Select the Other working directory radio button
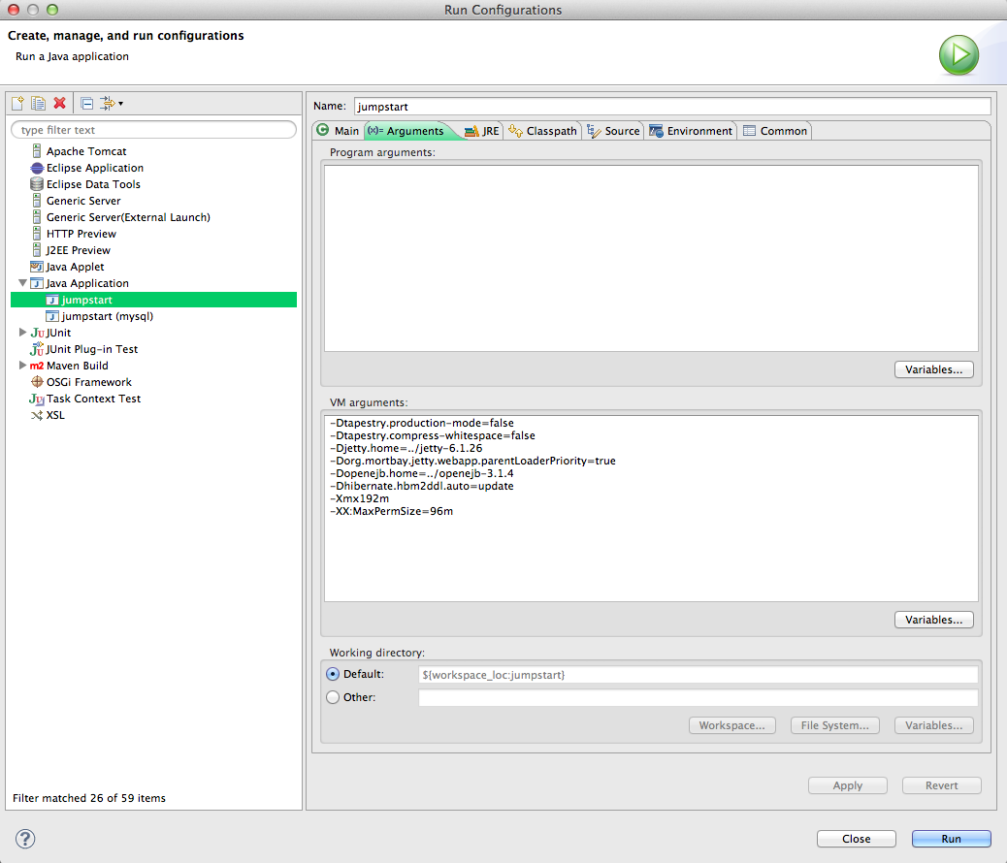 (333, 697)
